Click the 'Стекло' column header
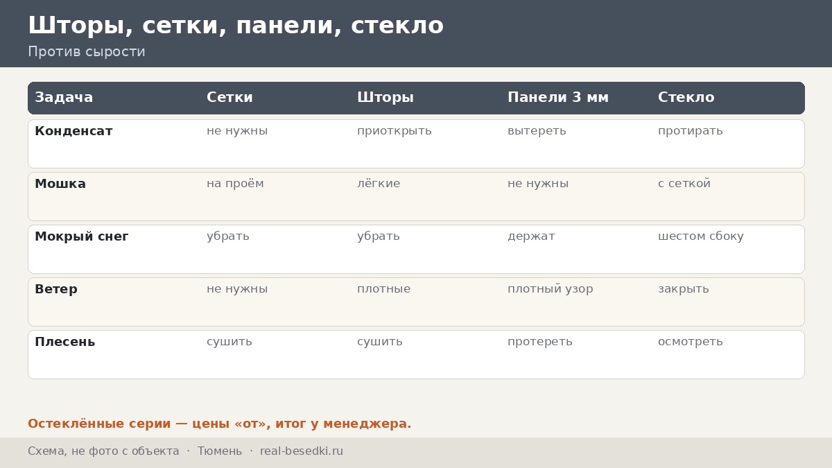This screenshot has width=832, height=468. pos(686,98)
